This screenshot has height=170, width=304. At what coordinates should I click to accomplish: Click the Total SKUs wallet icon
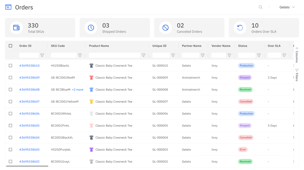16,28
